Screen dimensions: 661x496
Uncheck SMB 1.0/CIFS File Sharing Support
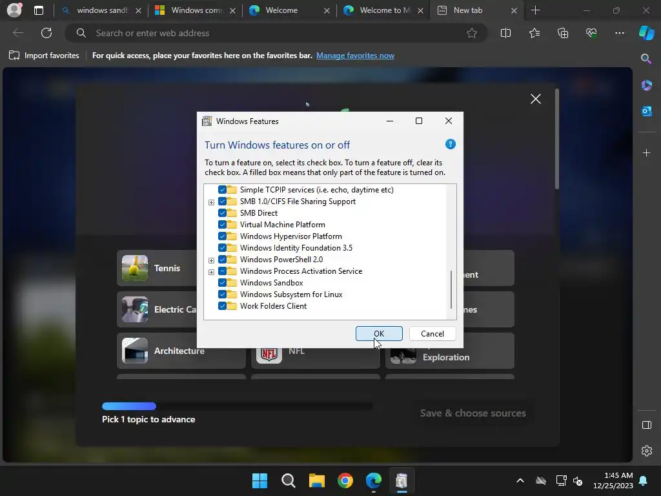click(x=222, y=201)
